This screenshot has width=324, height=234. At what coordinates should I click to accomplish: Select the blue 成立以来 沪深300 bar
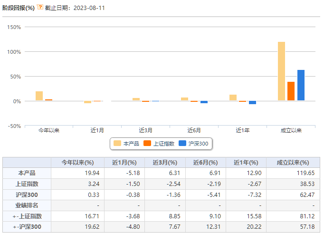tap(301, 85)
